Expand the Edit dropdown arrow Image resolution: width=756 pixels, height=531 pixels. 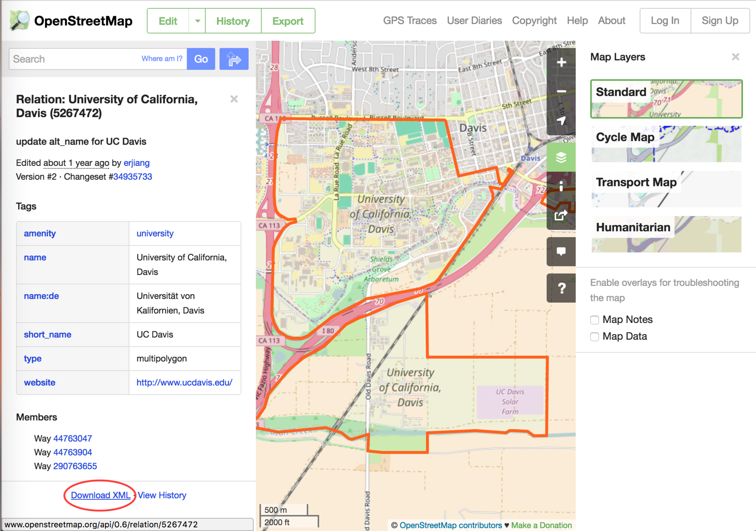[x=197, y=21]
